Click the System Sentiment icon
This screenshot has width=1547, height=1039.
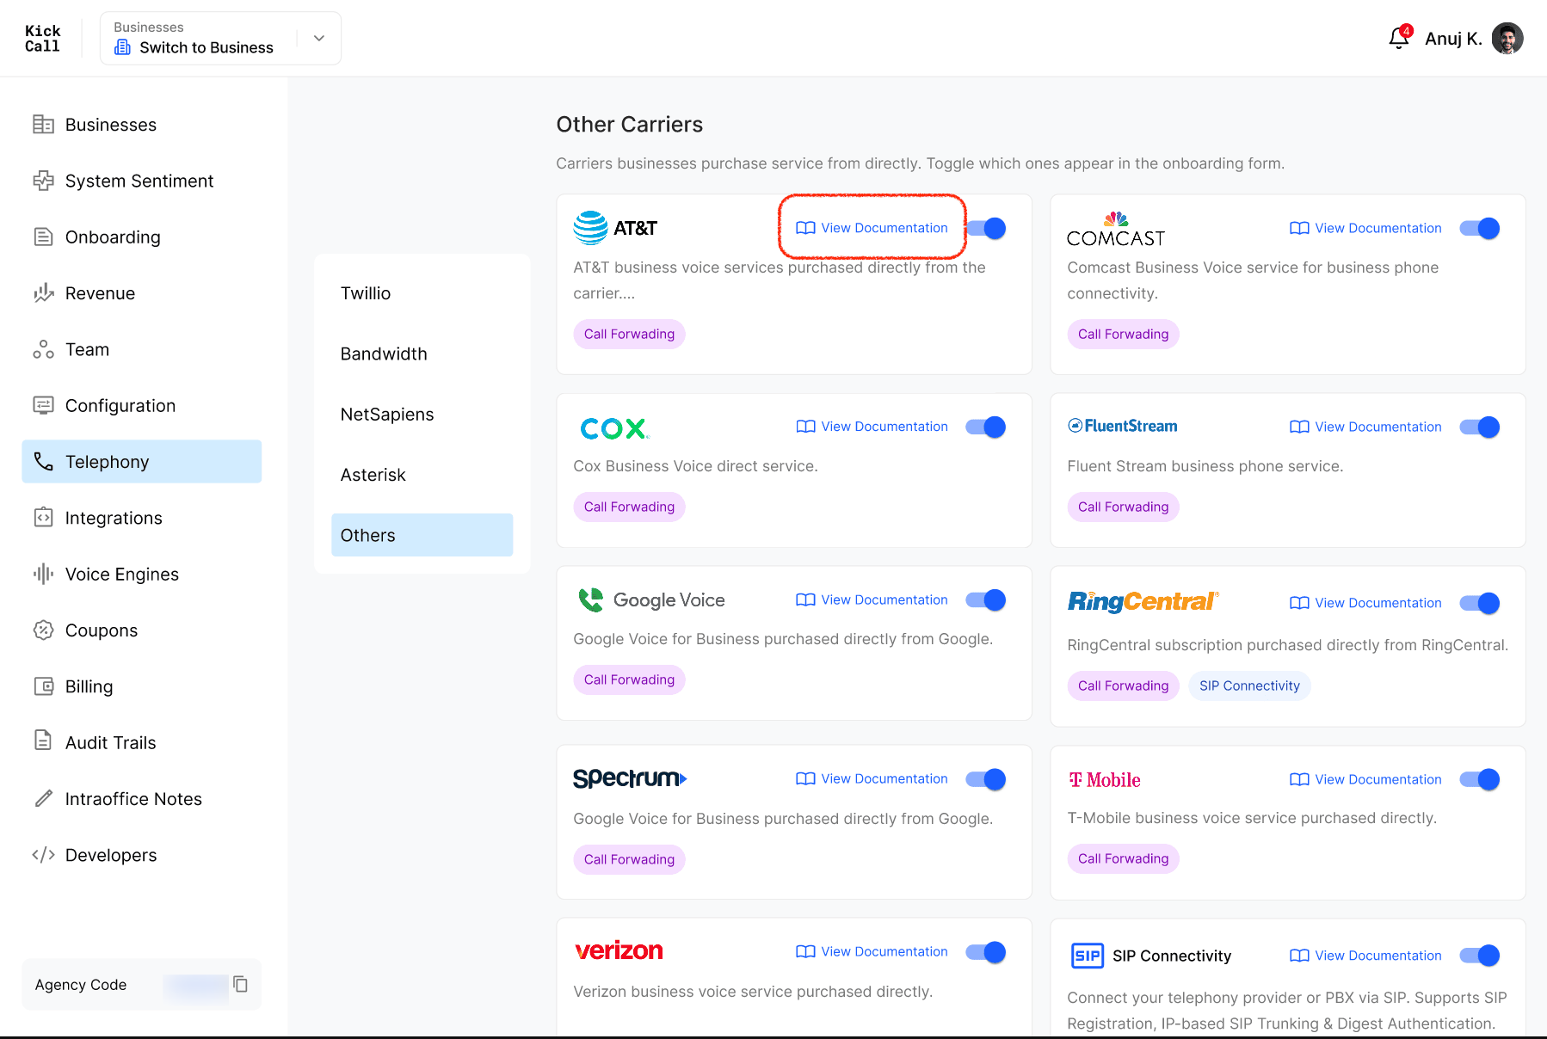[43, 181]
